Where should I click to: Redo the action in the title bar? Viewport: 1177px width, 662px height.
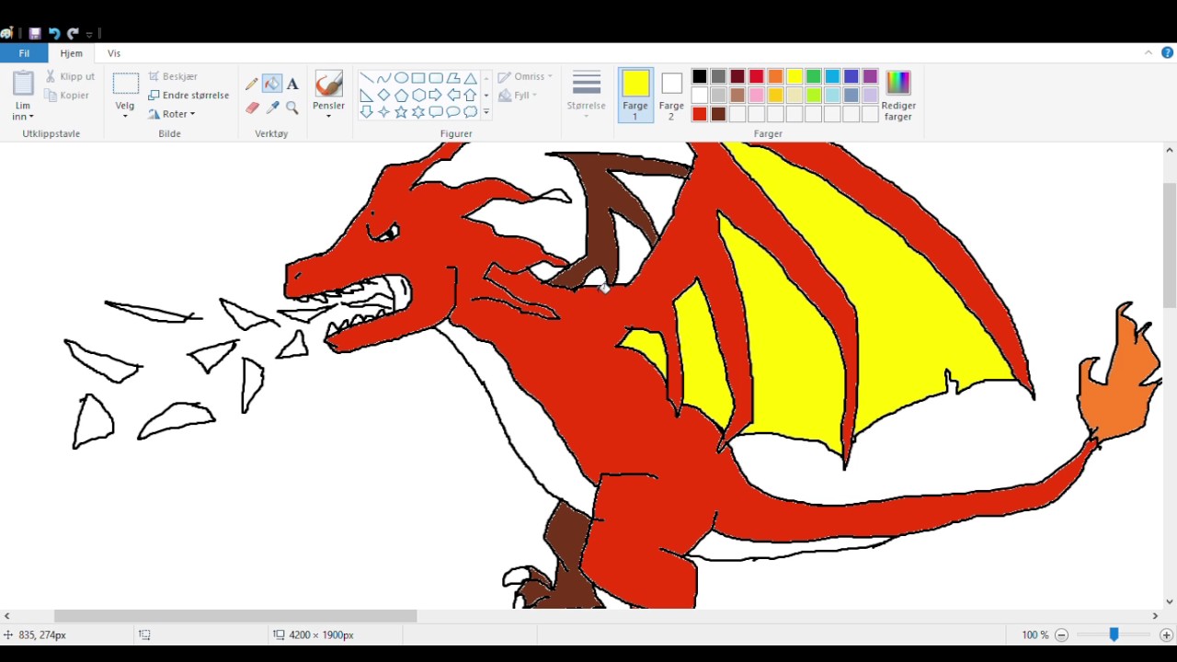tap(73, 34)
